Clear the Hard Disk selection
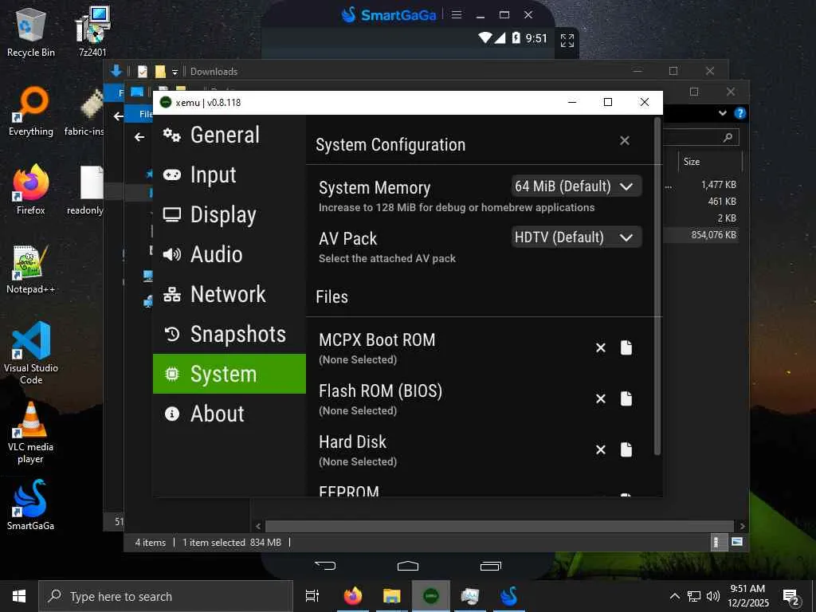816x612 pixels. click(x=601, y=449)
